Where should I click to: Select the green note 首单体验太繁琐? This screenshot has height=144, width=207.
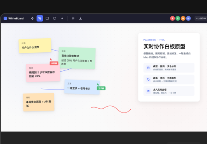click(77, 58)
